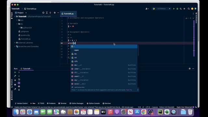
Task: Select Tutorial6.py in the project tree
Action: (25, 39)
